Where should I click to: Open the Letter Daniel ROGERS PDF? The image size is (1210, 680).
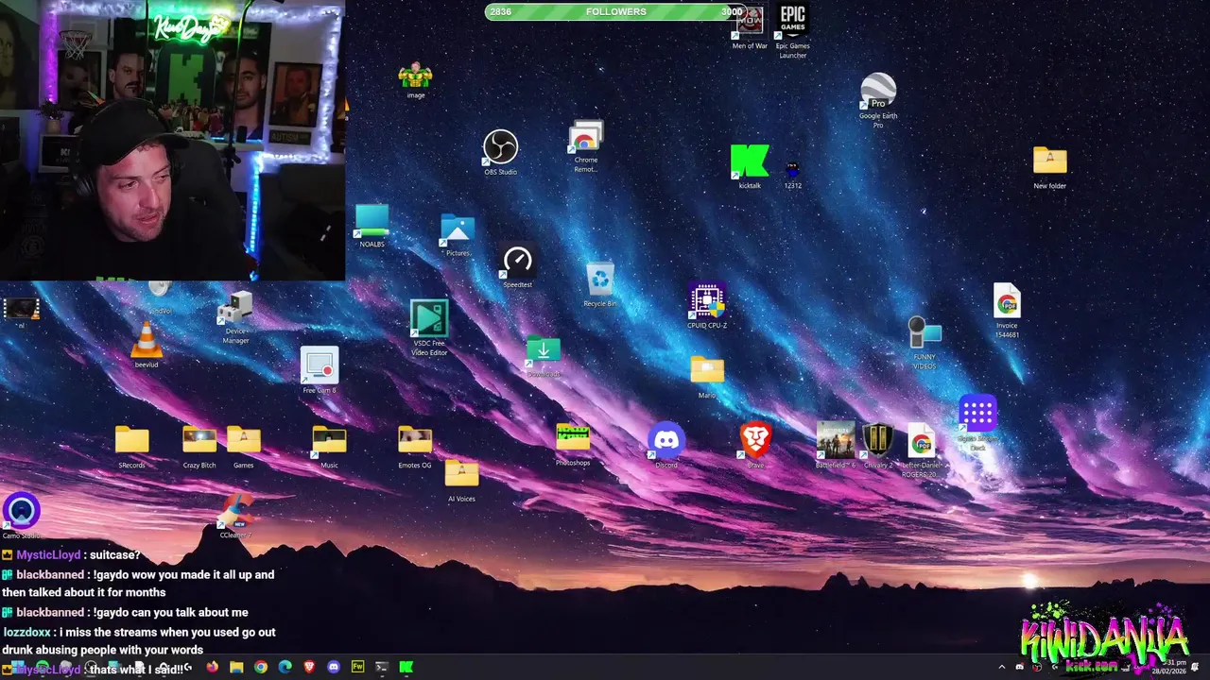click(921, 449)
